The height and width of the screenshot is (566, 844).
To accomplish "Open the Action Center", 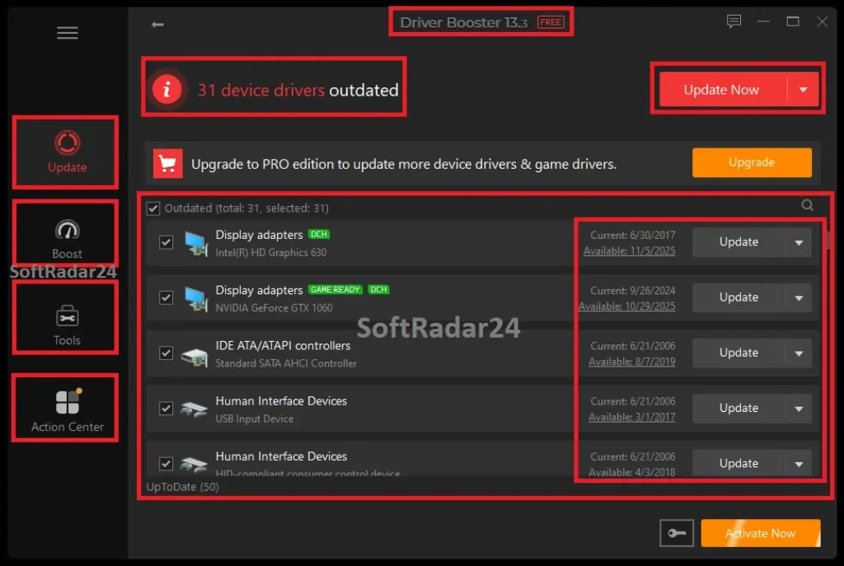I will coord(66,408).
